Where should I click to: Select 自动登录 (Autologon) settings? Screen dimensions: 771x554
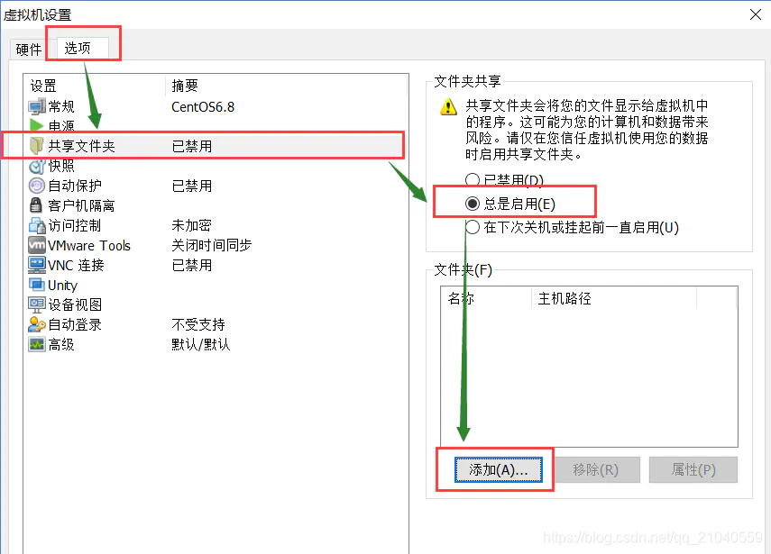[66, 324]
